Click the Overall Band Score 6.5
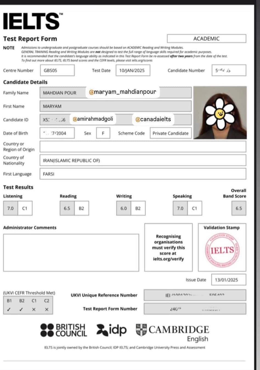The width and height of the screenshot is (260, 370). coord(239,208)
